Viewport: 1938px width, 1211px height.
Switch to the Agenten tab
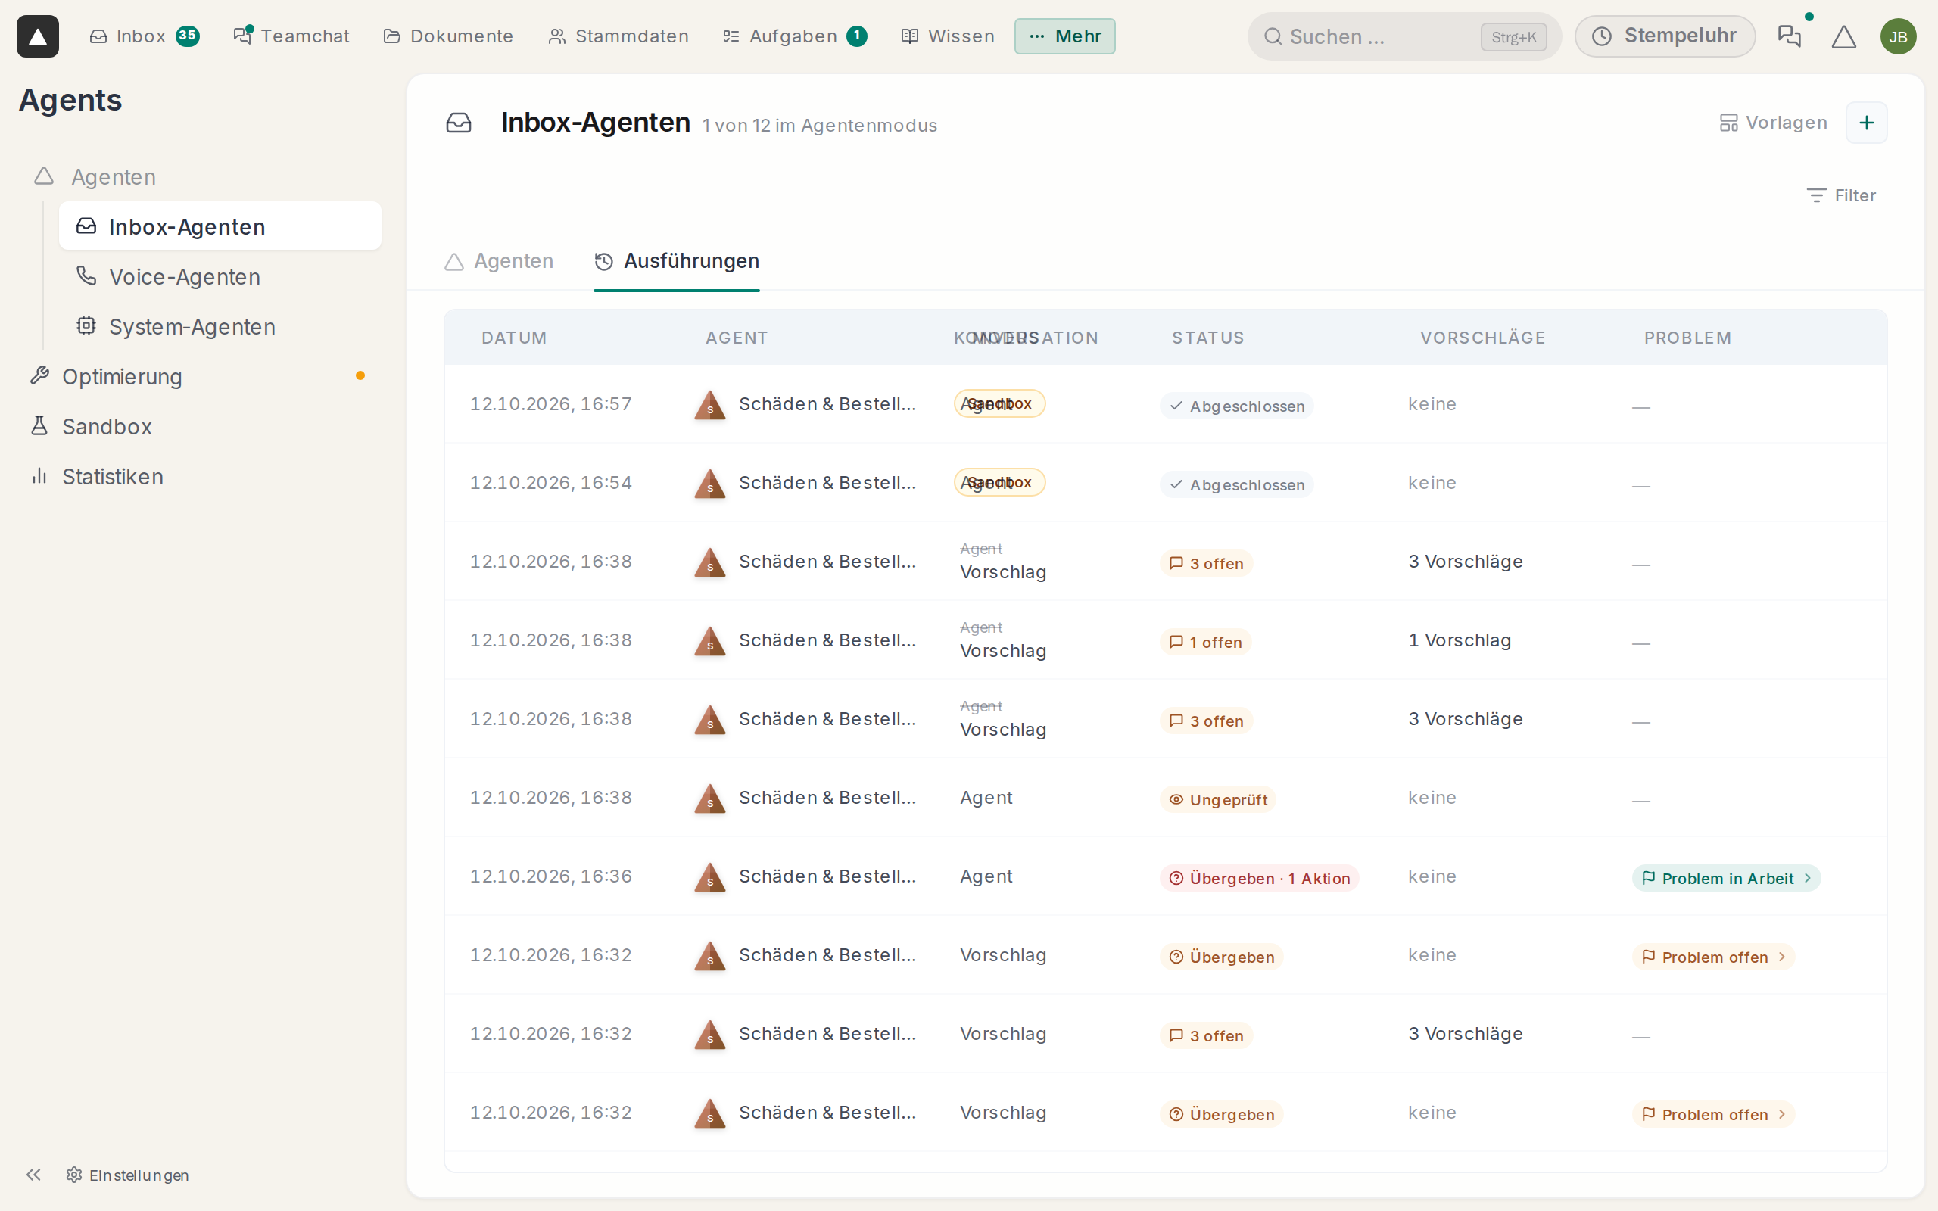point(500,261)
